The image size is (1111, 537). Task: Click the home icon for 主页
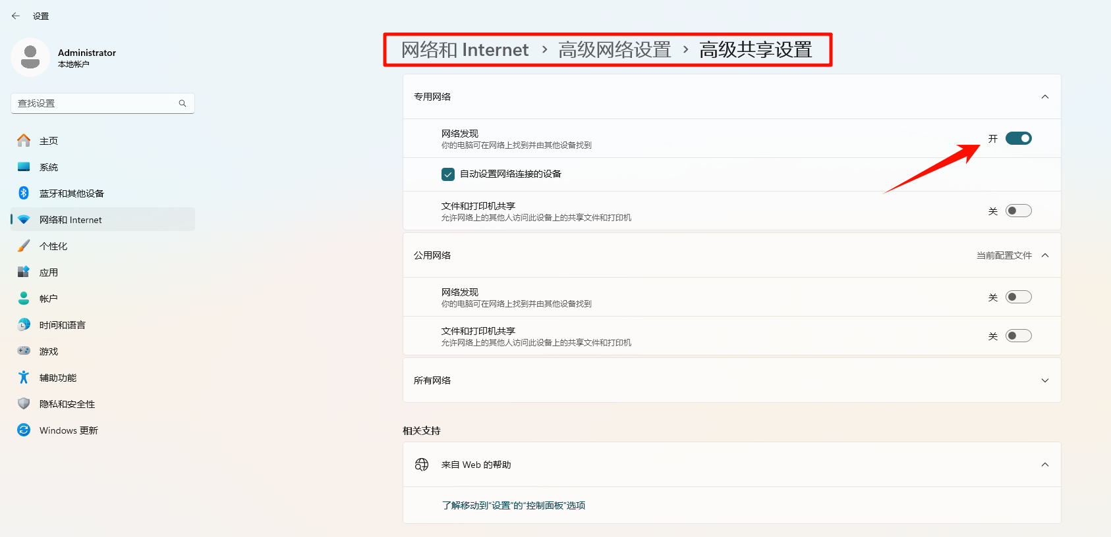click(24, 140)
